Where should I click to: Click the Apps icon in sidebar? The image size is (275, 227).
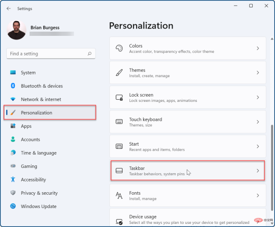click(13, 126)
